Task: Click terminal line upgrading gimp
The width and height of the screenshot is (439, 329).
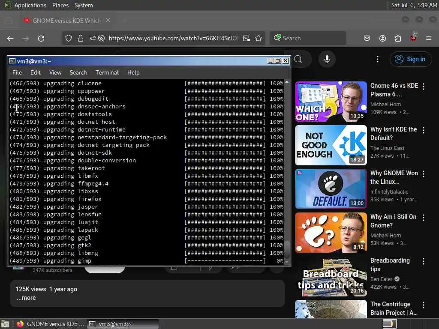Action: click(147, 261)
